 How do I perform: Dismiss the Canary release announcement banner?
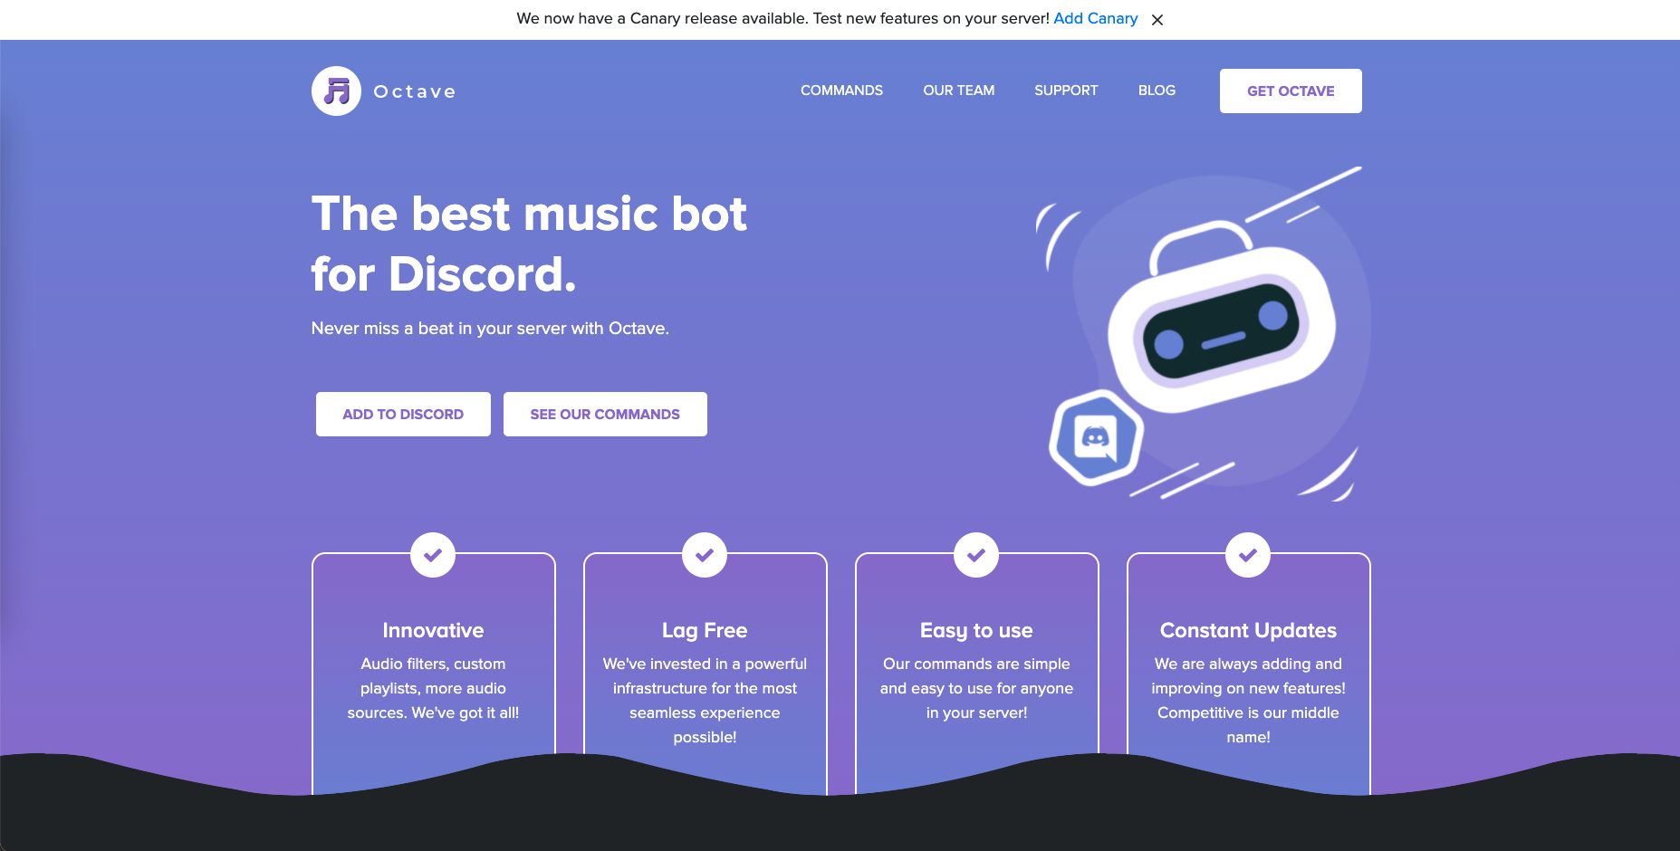coord(1157,20)
